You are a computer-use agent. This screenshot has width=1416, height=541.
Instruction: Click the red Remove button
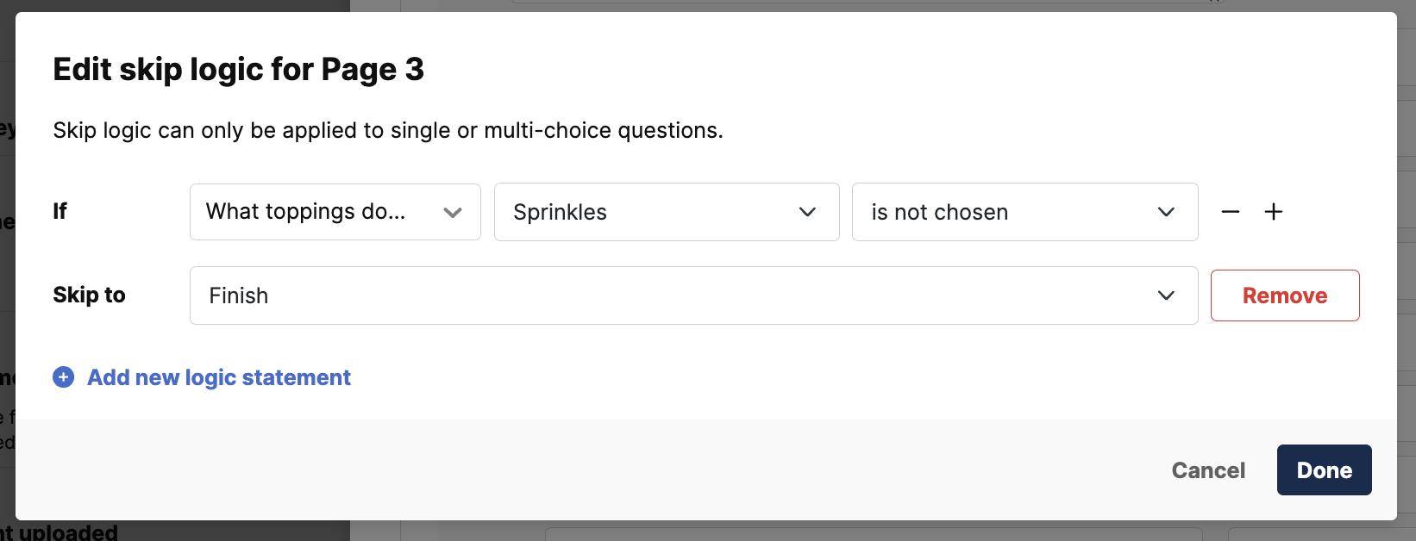point(1285,295)
